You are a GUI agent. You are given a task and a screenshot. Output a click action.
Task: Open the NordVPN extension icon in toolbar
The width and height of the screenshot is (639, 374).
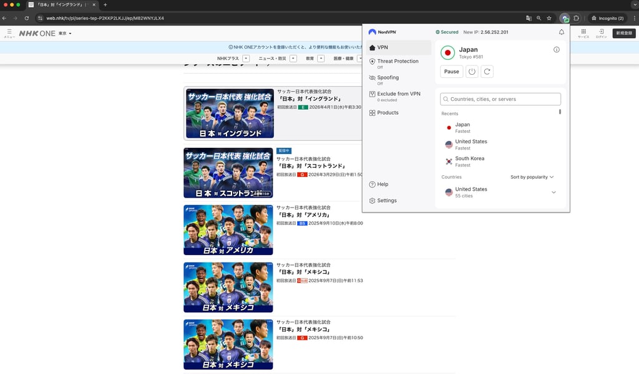click(564, 18)
